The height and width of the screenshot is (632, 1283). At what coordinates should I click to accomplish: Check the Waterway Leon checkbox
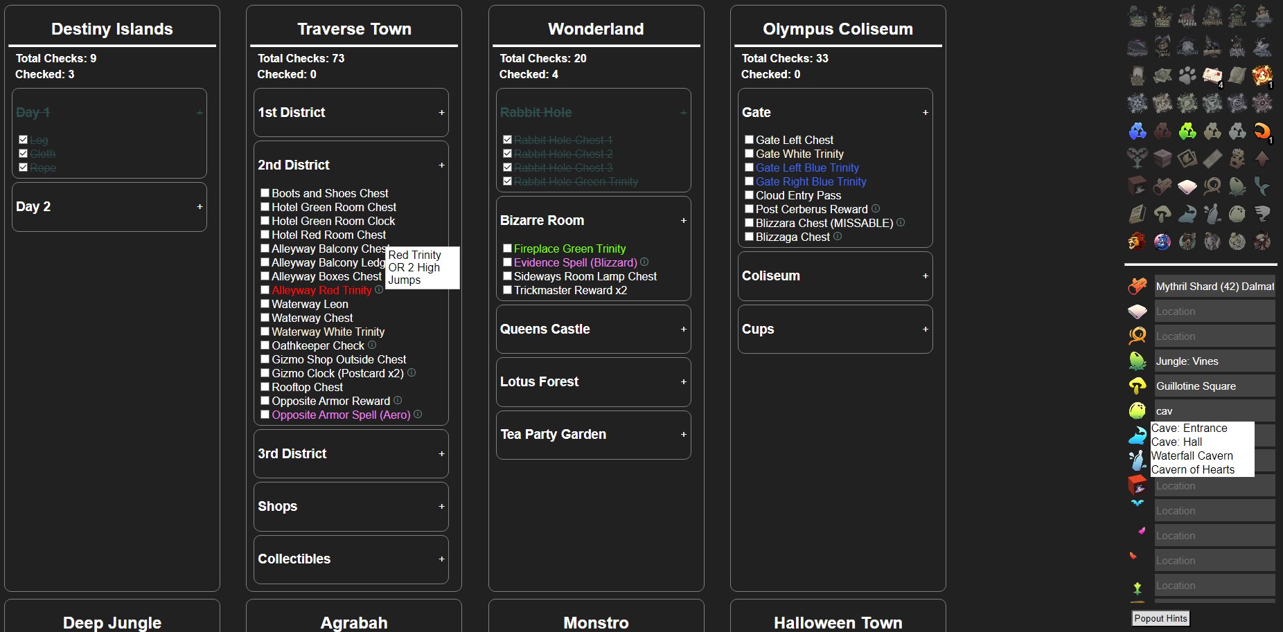tap(265, 304)
